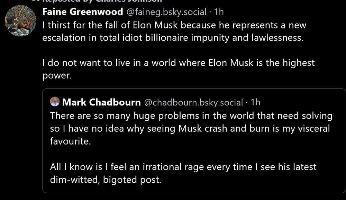
Task: Open Faine Greenwood's profile via display name
Action: (82, 12)
